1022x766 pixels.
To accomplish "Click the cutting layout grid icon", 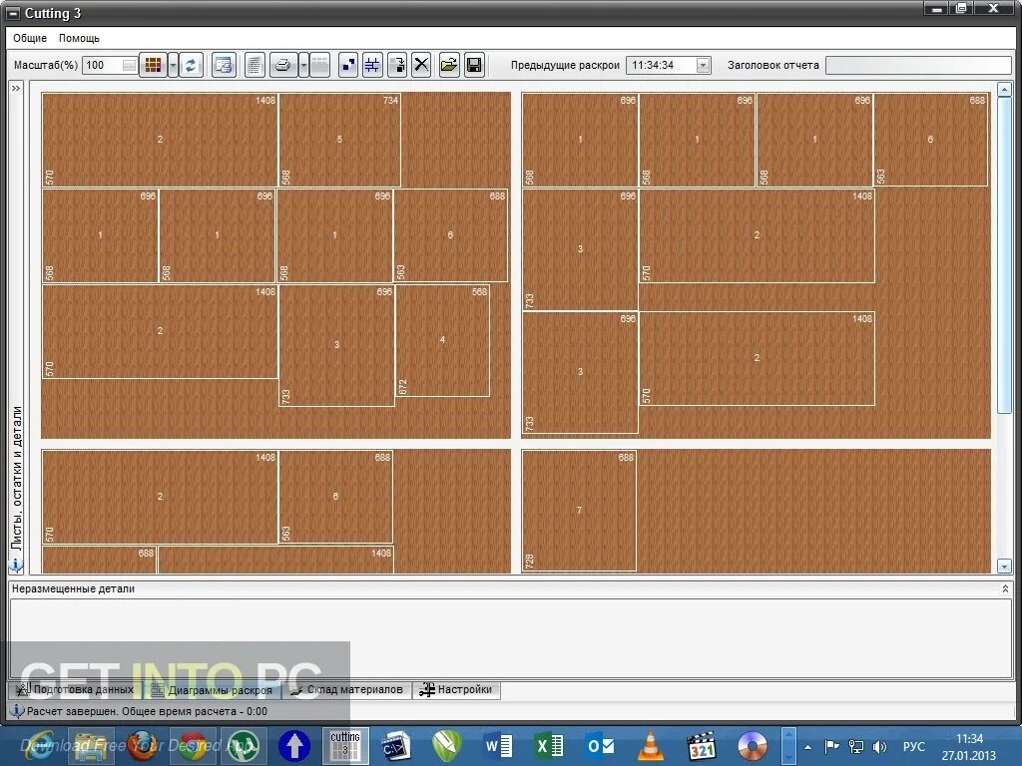I will point(153,65).
